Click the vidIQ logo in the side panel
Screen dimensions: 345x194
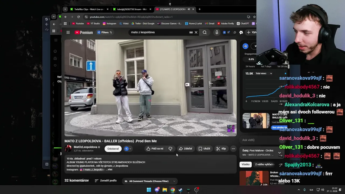pos(245,46)
